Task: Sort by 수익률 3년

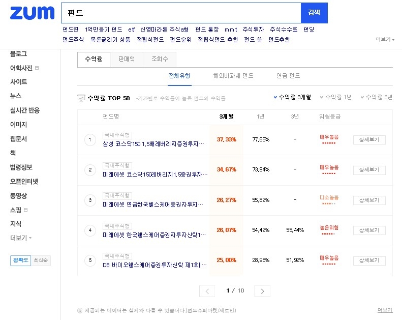Action: point(377,97)
